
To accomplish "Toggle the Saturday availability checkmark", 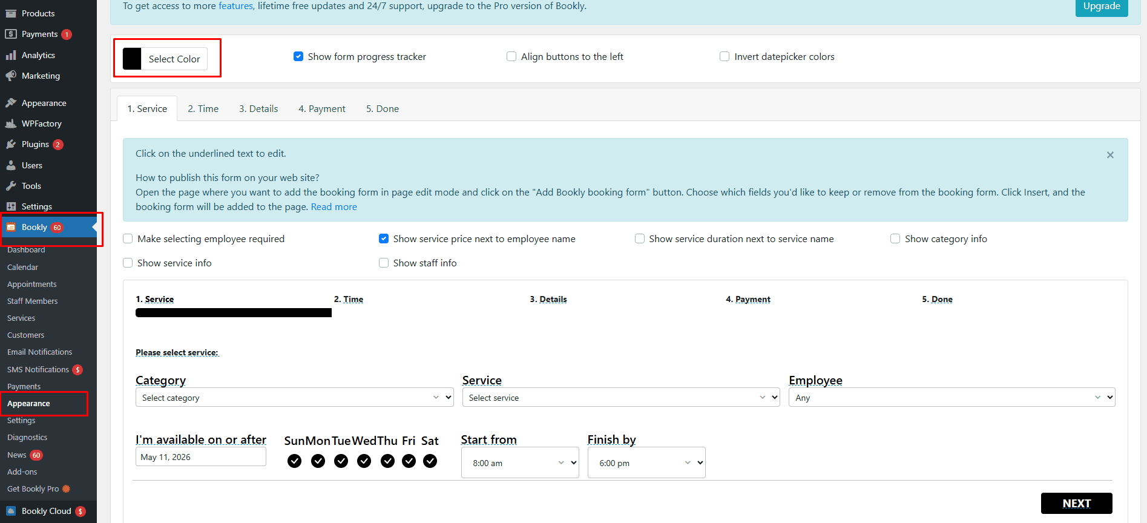I will click(x=430, y=461).
